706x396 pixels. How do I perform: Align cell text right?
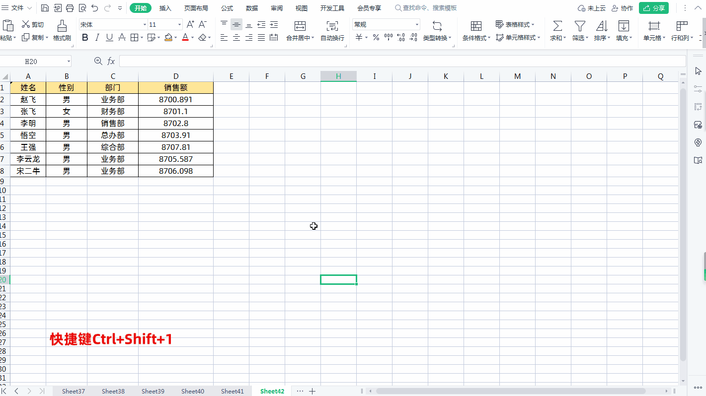click(249, 37)
